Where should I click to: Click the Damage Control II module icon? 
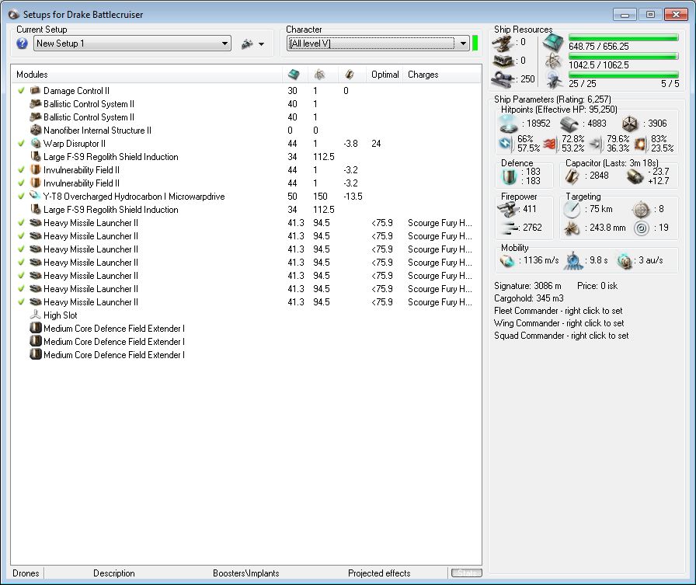(x=35, y=91)
